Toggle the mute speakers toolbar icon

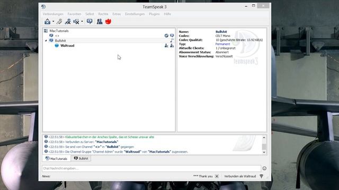click(x=76, y=22)
